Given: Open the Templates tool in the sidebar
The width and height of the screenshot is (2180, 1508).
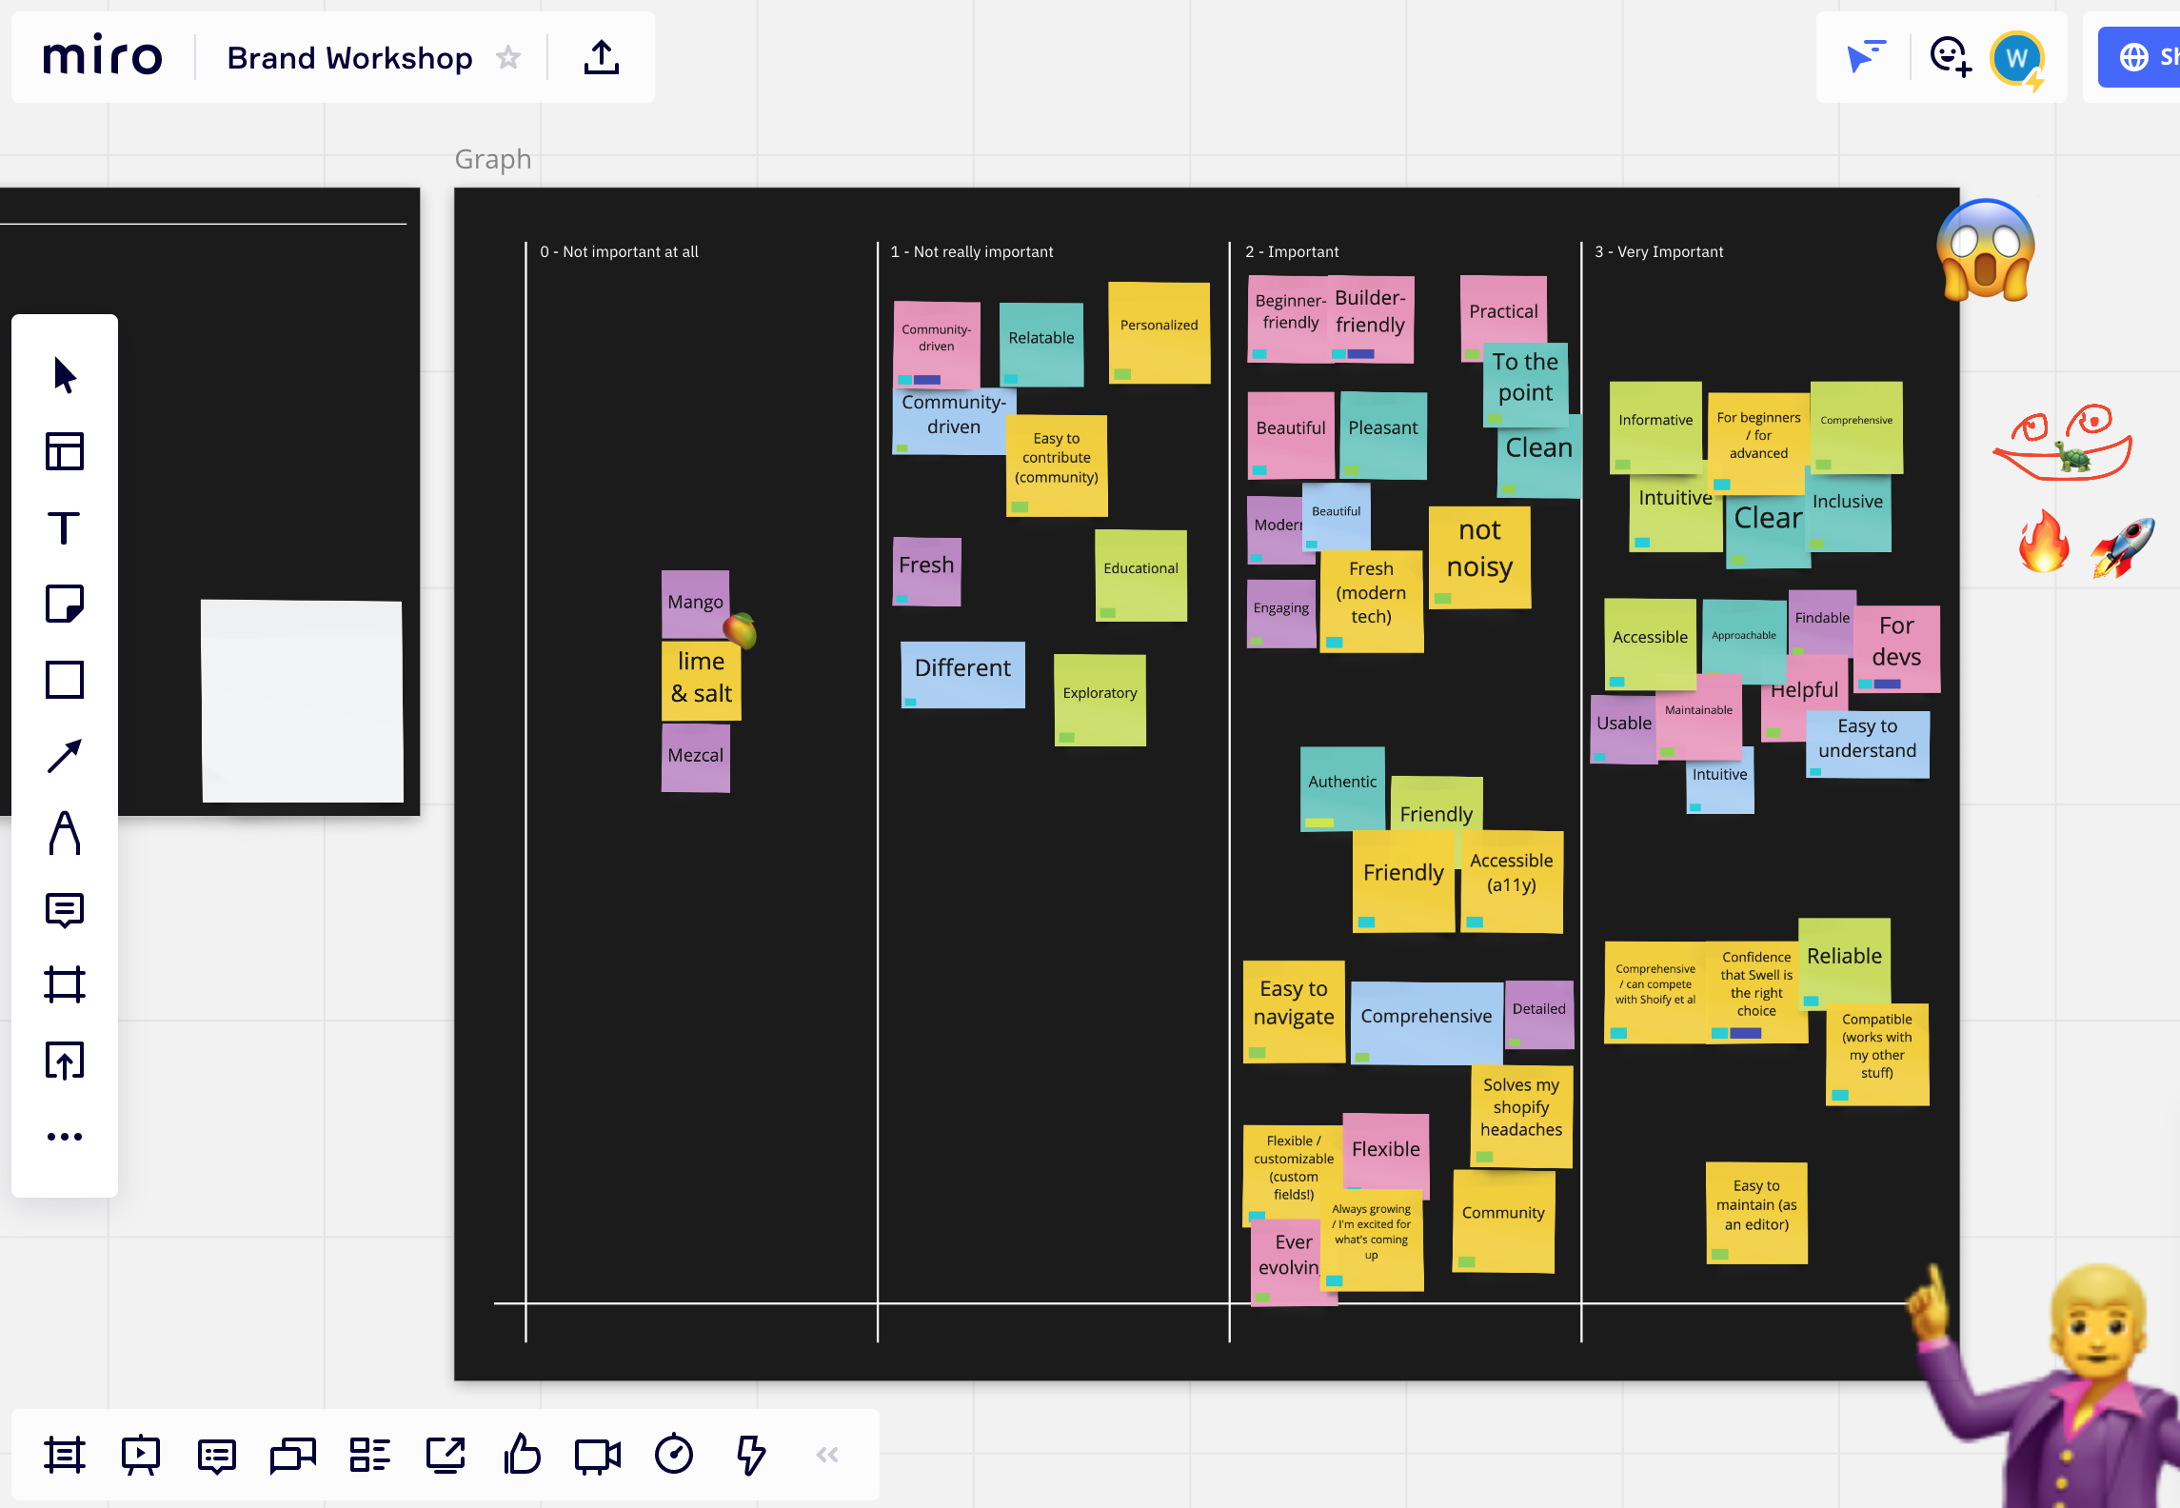Looking at the screenshot, I should (64, 451).
